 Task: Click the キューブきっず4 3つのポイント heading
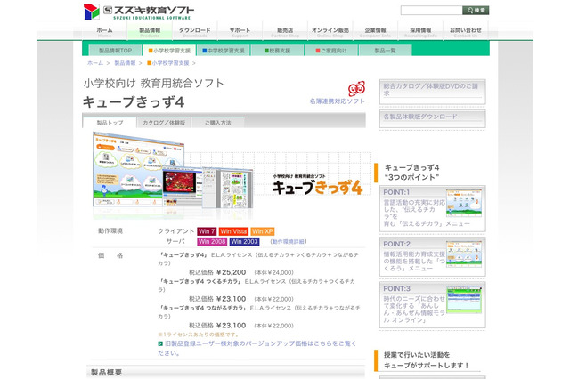pyautogui.click(x=411, y=173)
